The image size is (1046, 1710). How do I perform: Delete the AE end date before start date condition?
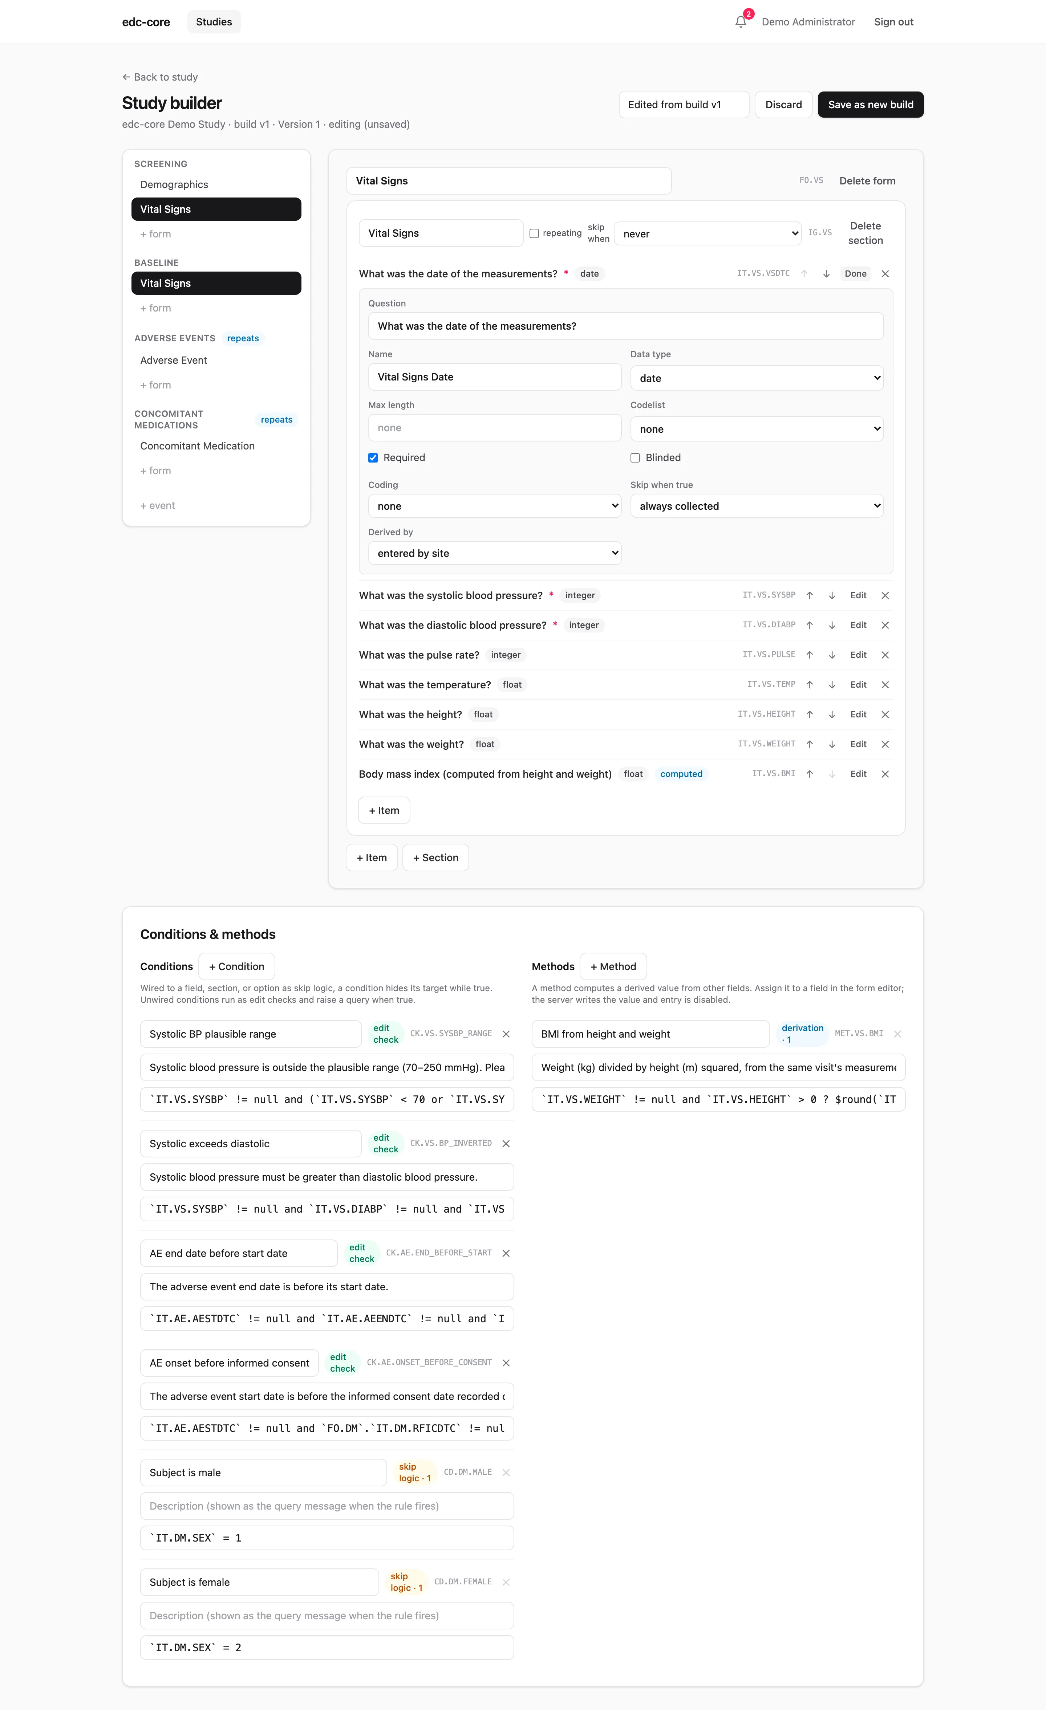pyautogui.click(x=506, y=1253)
